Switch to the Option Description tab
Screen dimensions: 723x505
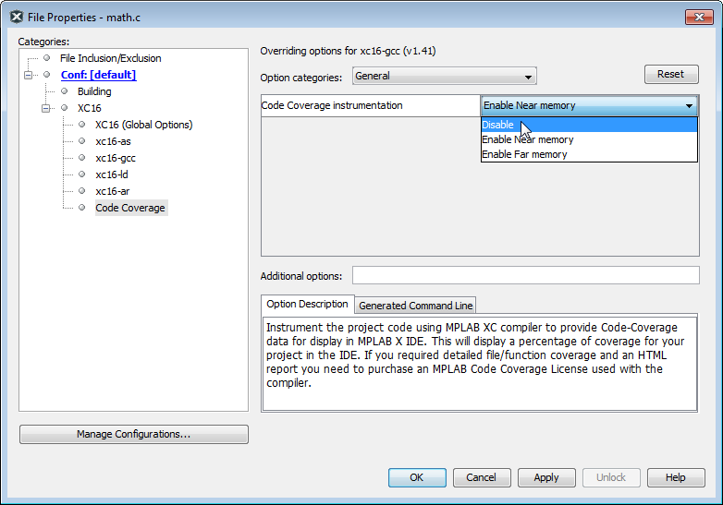click(x=307, y=305)
